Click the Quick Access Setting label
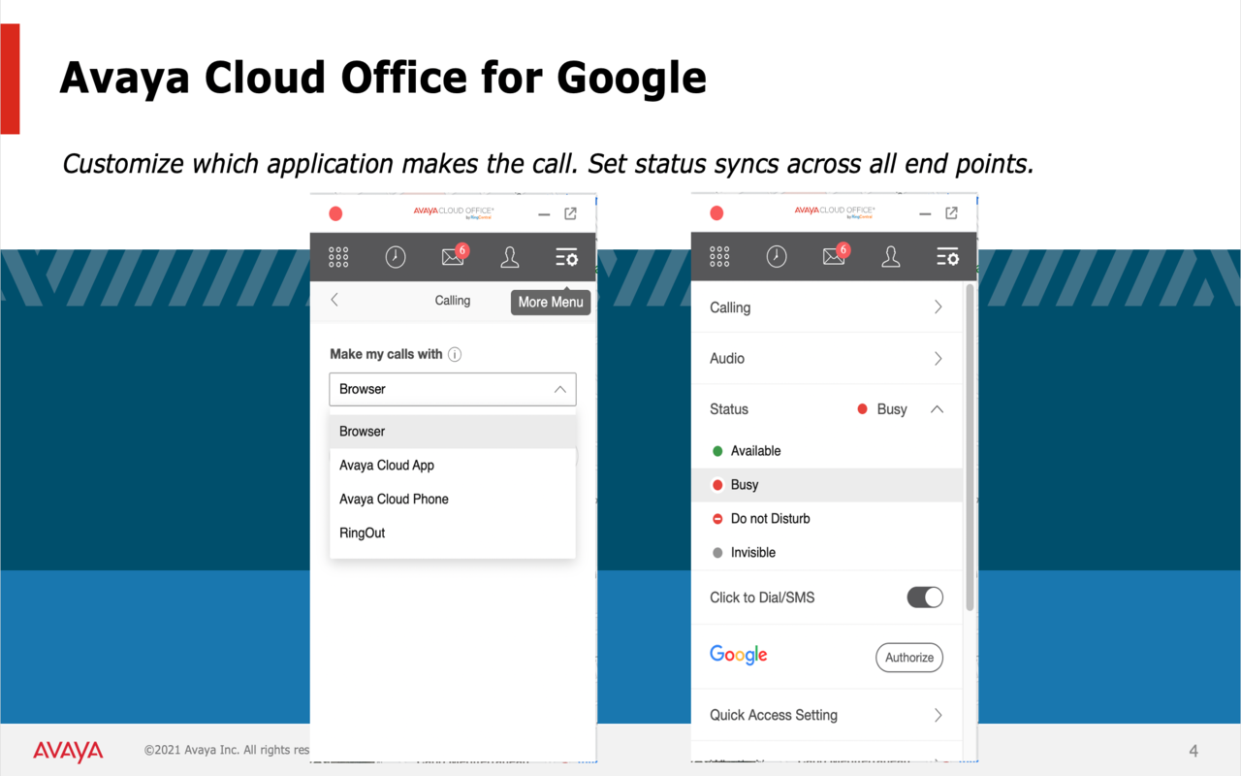Viewport: 1241px width, 776px height. 774,715
